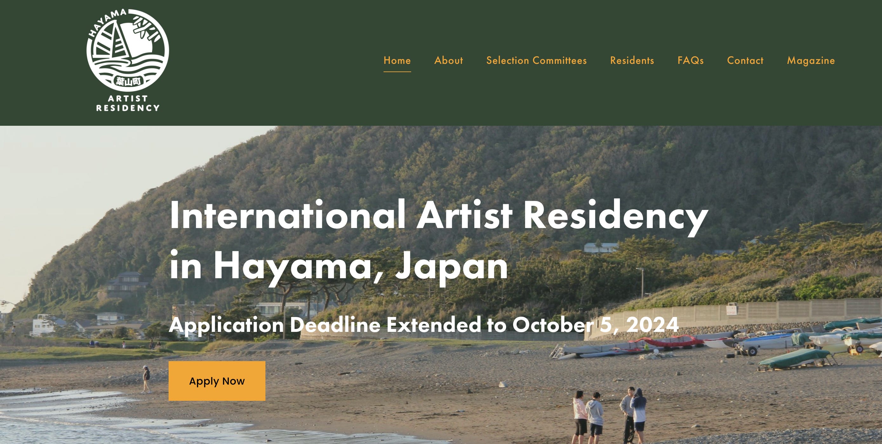Viewport: 882px width, 444px height.
Task: Visit the Magazine section
Action: pyautogui.click(x=811, y=61)
